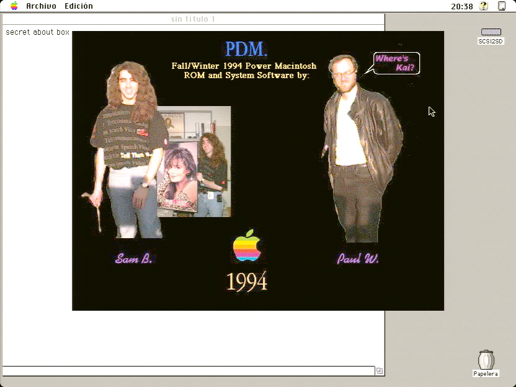
Task: Click the SCSI2SD label text
Action: point(491,41)
